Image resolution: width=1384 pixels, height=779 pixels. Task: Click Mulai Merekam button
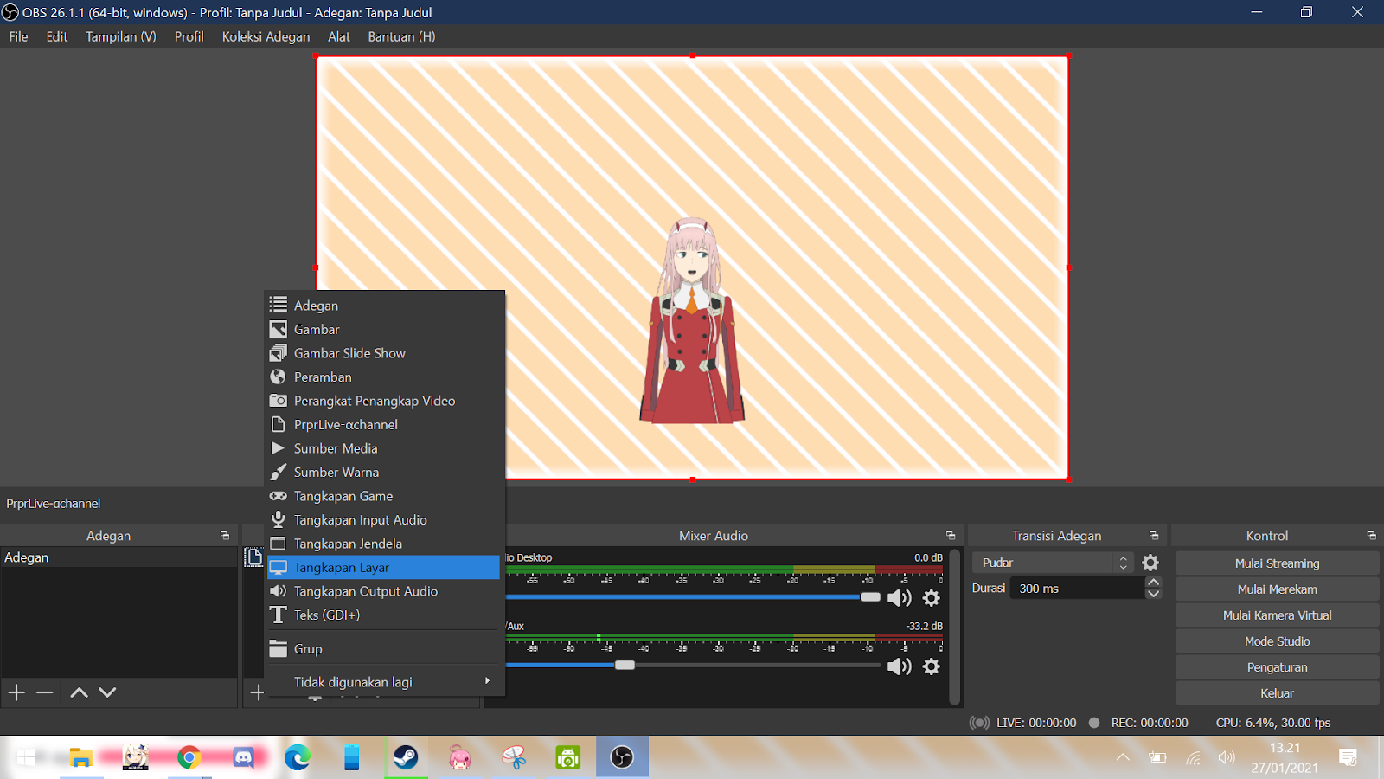1277,589
